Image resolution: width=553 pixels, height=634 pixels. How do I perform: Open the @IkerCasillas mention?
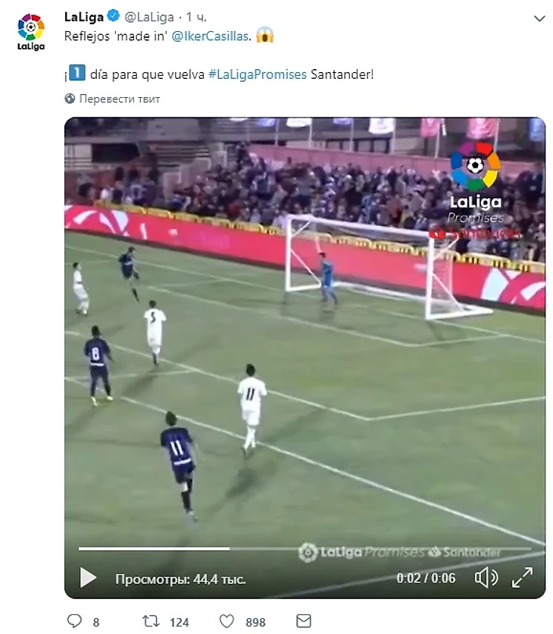(210, 36)
